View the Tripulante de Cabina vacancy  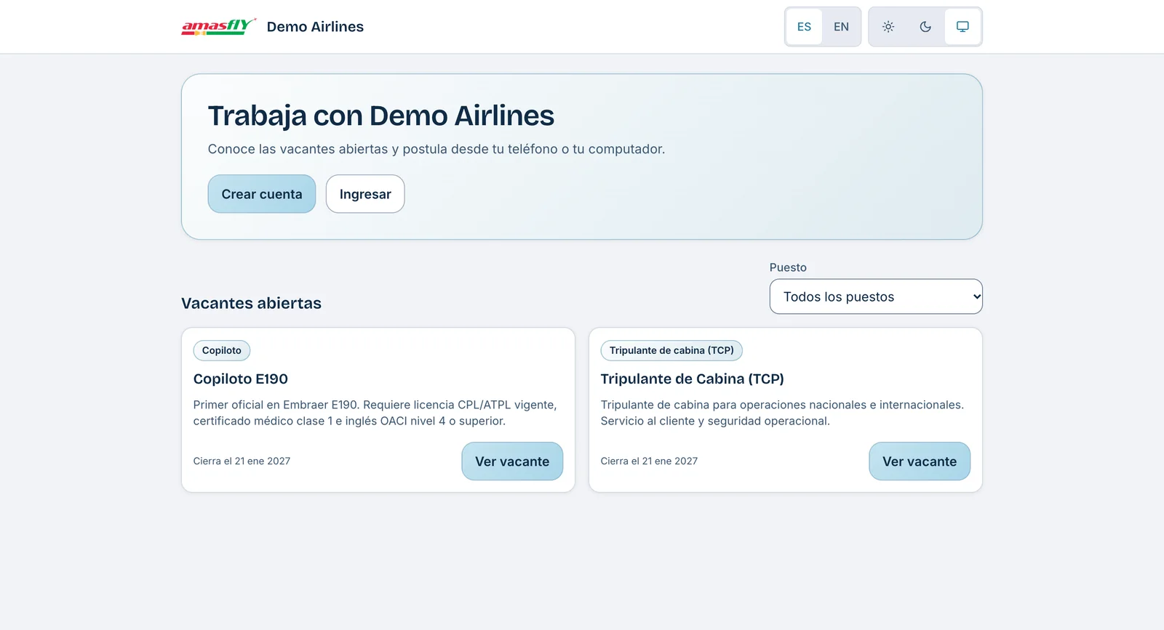pos(920,461)
